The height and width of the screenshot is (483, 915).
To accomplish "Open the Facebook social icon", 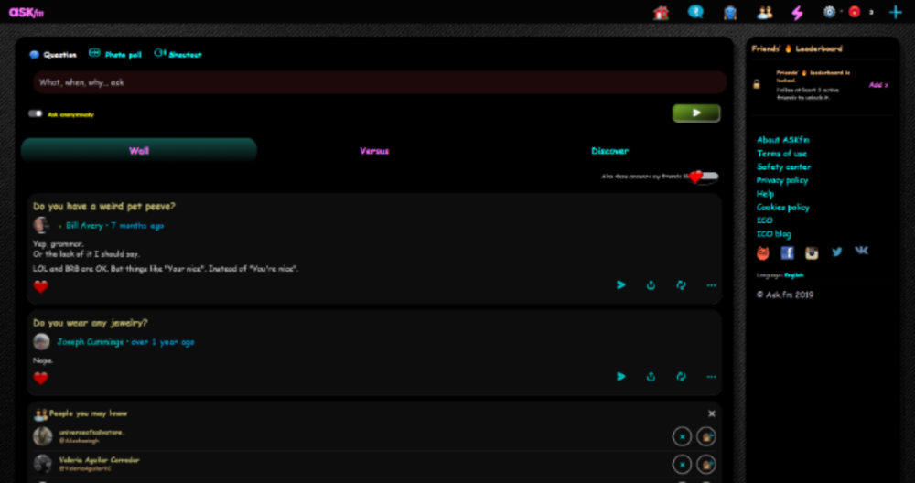I will (x=787, y=252).
